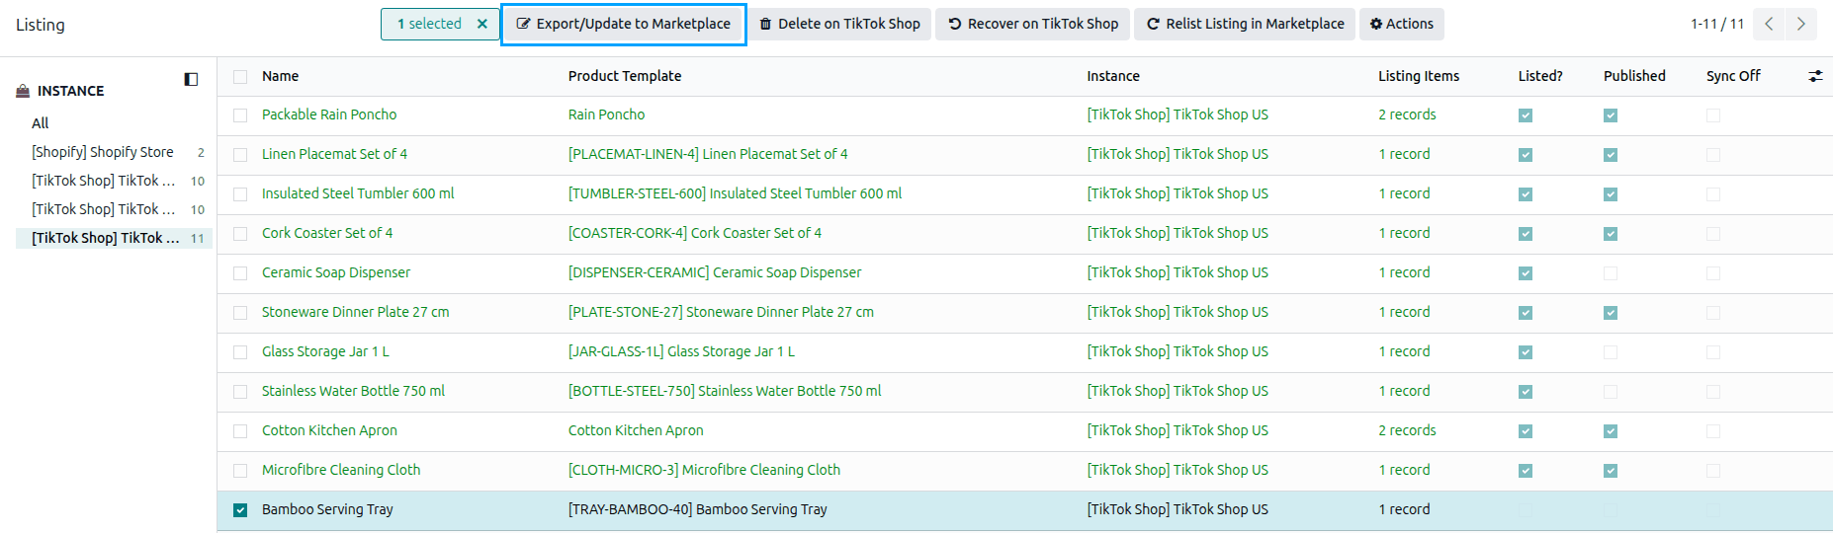Select All in the Instance filter
The width and height of the screenshot is (1833, 533).
click(40, 123)
